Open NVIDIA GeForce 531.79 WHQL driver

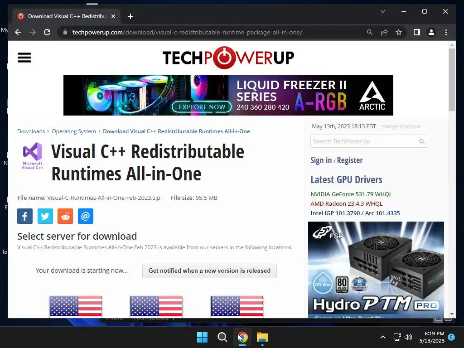[351, 194]
